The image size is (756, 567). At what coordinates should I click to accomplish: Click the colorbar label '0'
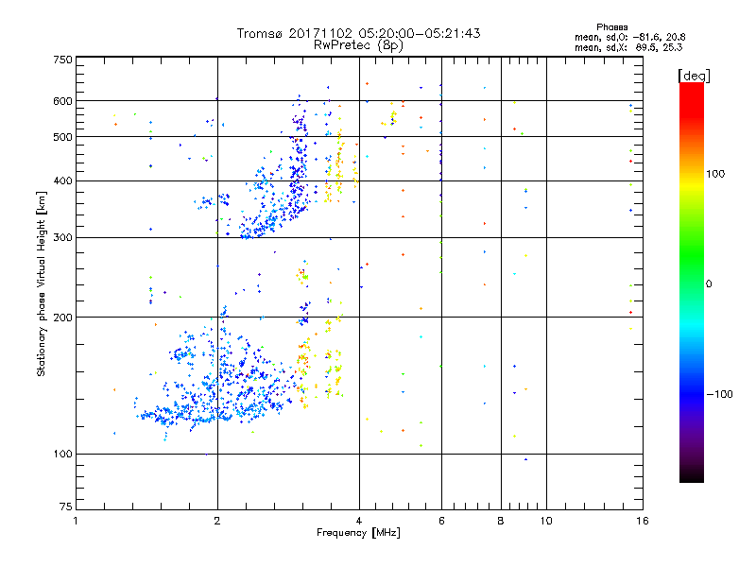click(x=708, y=284)
